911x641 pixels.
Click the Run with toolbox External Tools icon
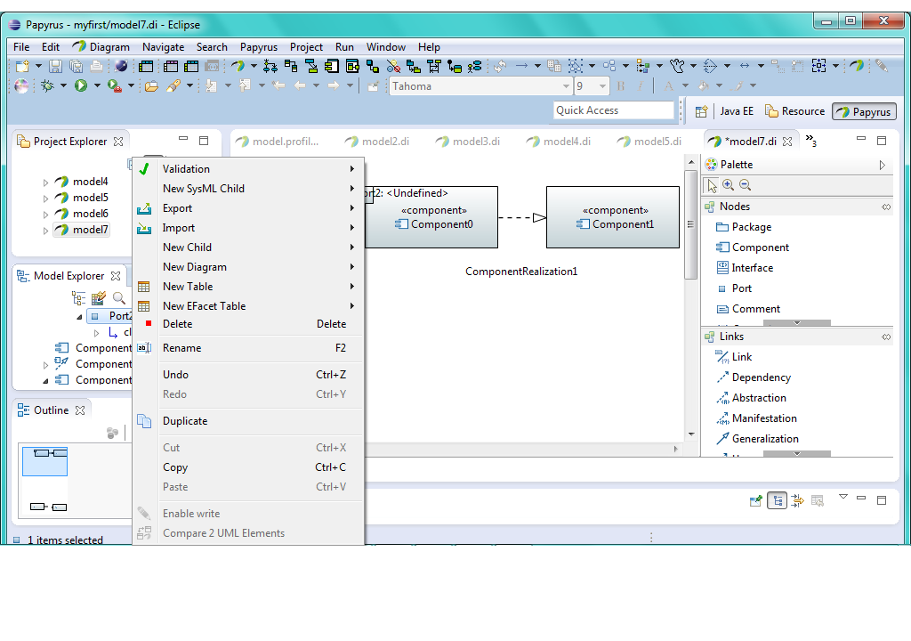pos(115,86)
